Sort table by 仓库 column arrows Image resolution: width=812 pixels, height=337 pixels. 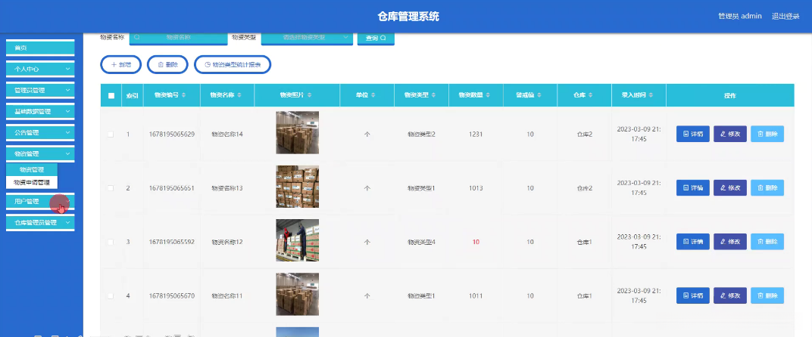590,95
